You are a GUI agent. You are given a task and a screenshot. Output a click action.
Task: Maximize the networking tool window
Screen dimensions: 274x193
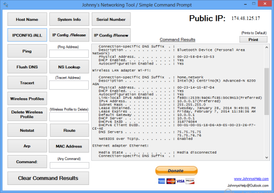point(254,4)
